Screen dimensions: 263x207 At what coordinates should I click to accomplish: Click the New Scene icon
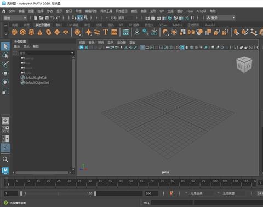point(36,18)
